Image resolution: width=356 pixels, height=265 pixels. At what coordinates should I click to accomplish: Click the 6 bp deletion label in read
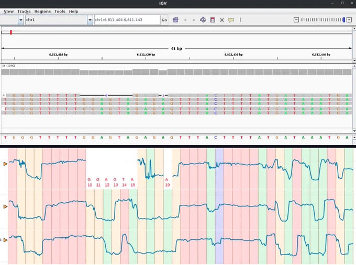tap(106, 96)
